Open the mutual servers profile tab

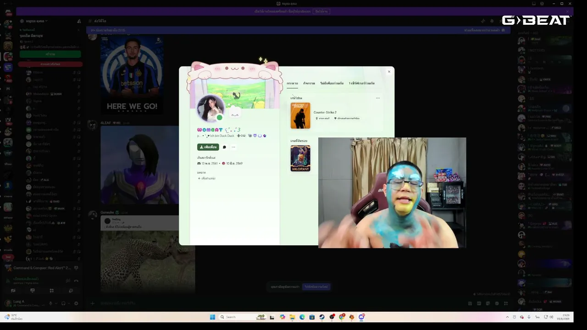click(x=361, y=83)
